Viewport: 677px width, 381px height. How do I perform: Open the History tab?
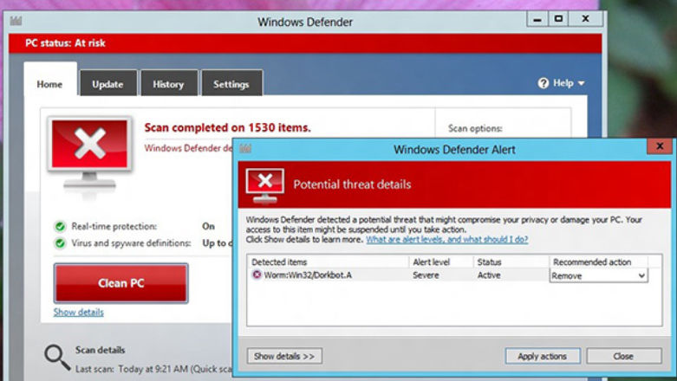click(x=168, y=84)
